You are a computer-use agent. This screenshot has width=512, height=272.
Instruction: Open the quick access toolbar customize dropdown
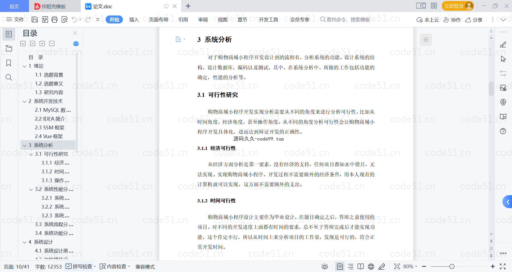[98, 19]
